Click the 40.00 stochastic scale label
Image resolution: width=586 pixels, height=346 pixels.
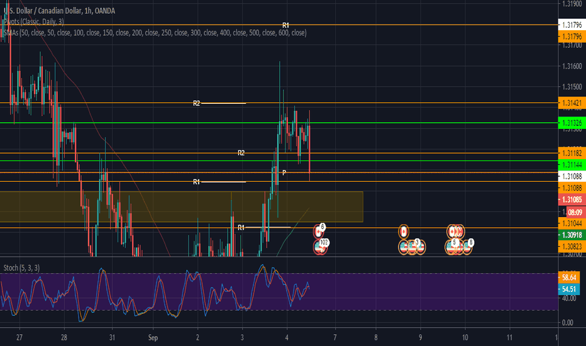click(x=569, y=298)
